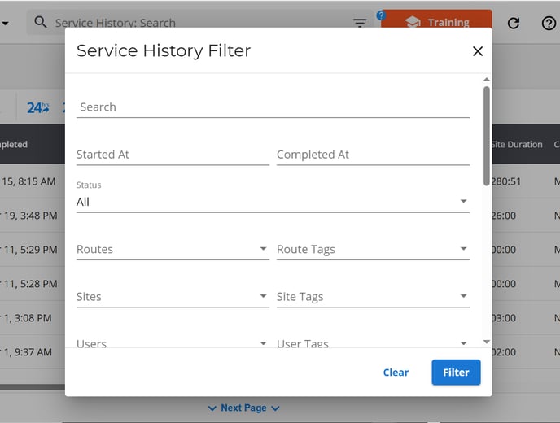
Task: Expand the Sites dropdown
Action: [x=173, y=297]
